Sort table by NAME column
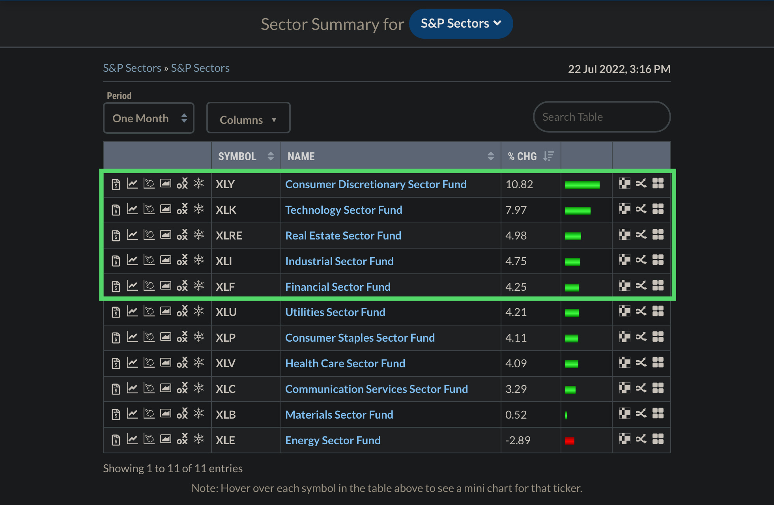This screenshot has height=505, width=774. pos(391,156)
